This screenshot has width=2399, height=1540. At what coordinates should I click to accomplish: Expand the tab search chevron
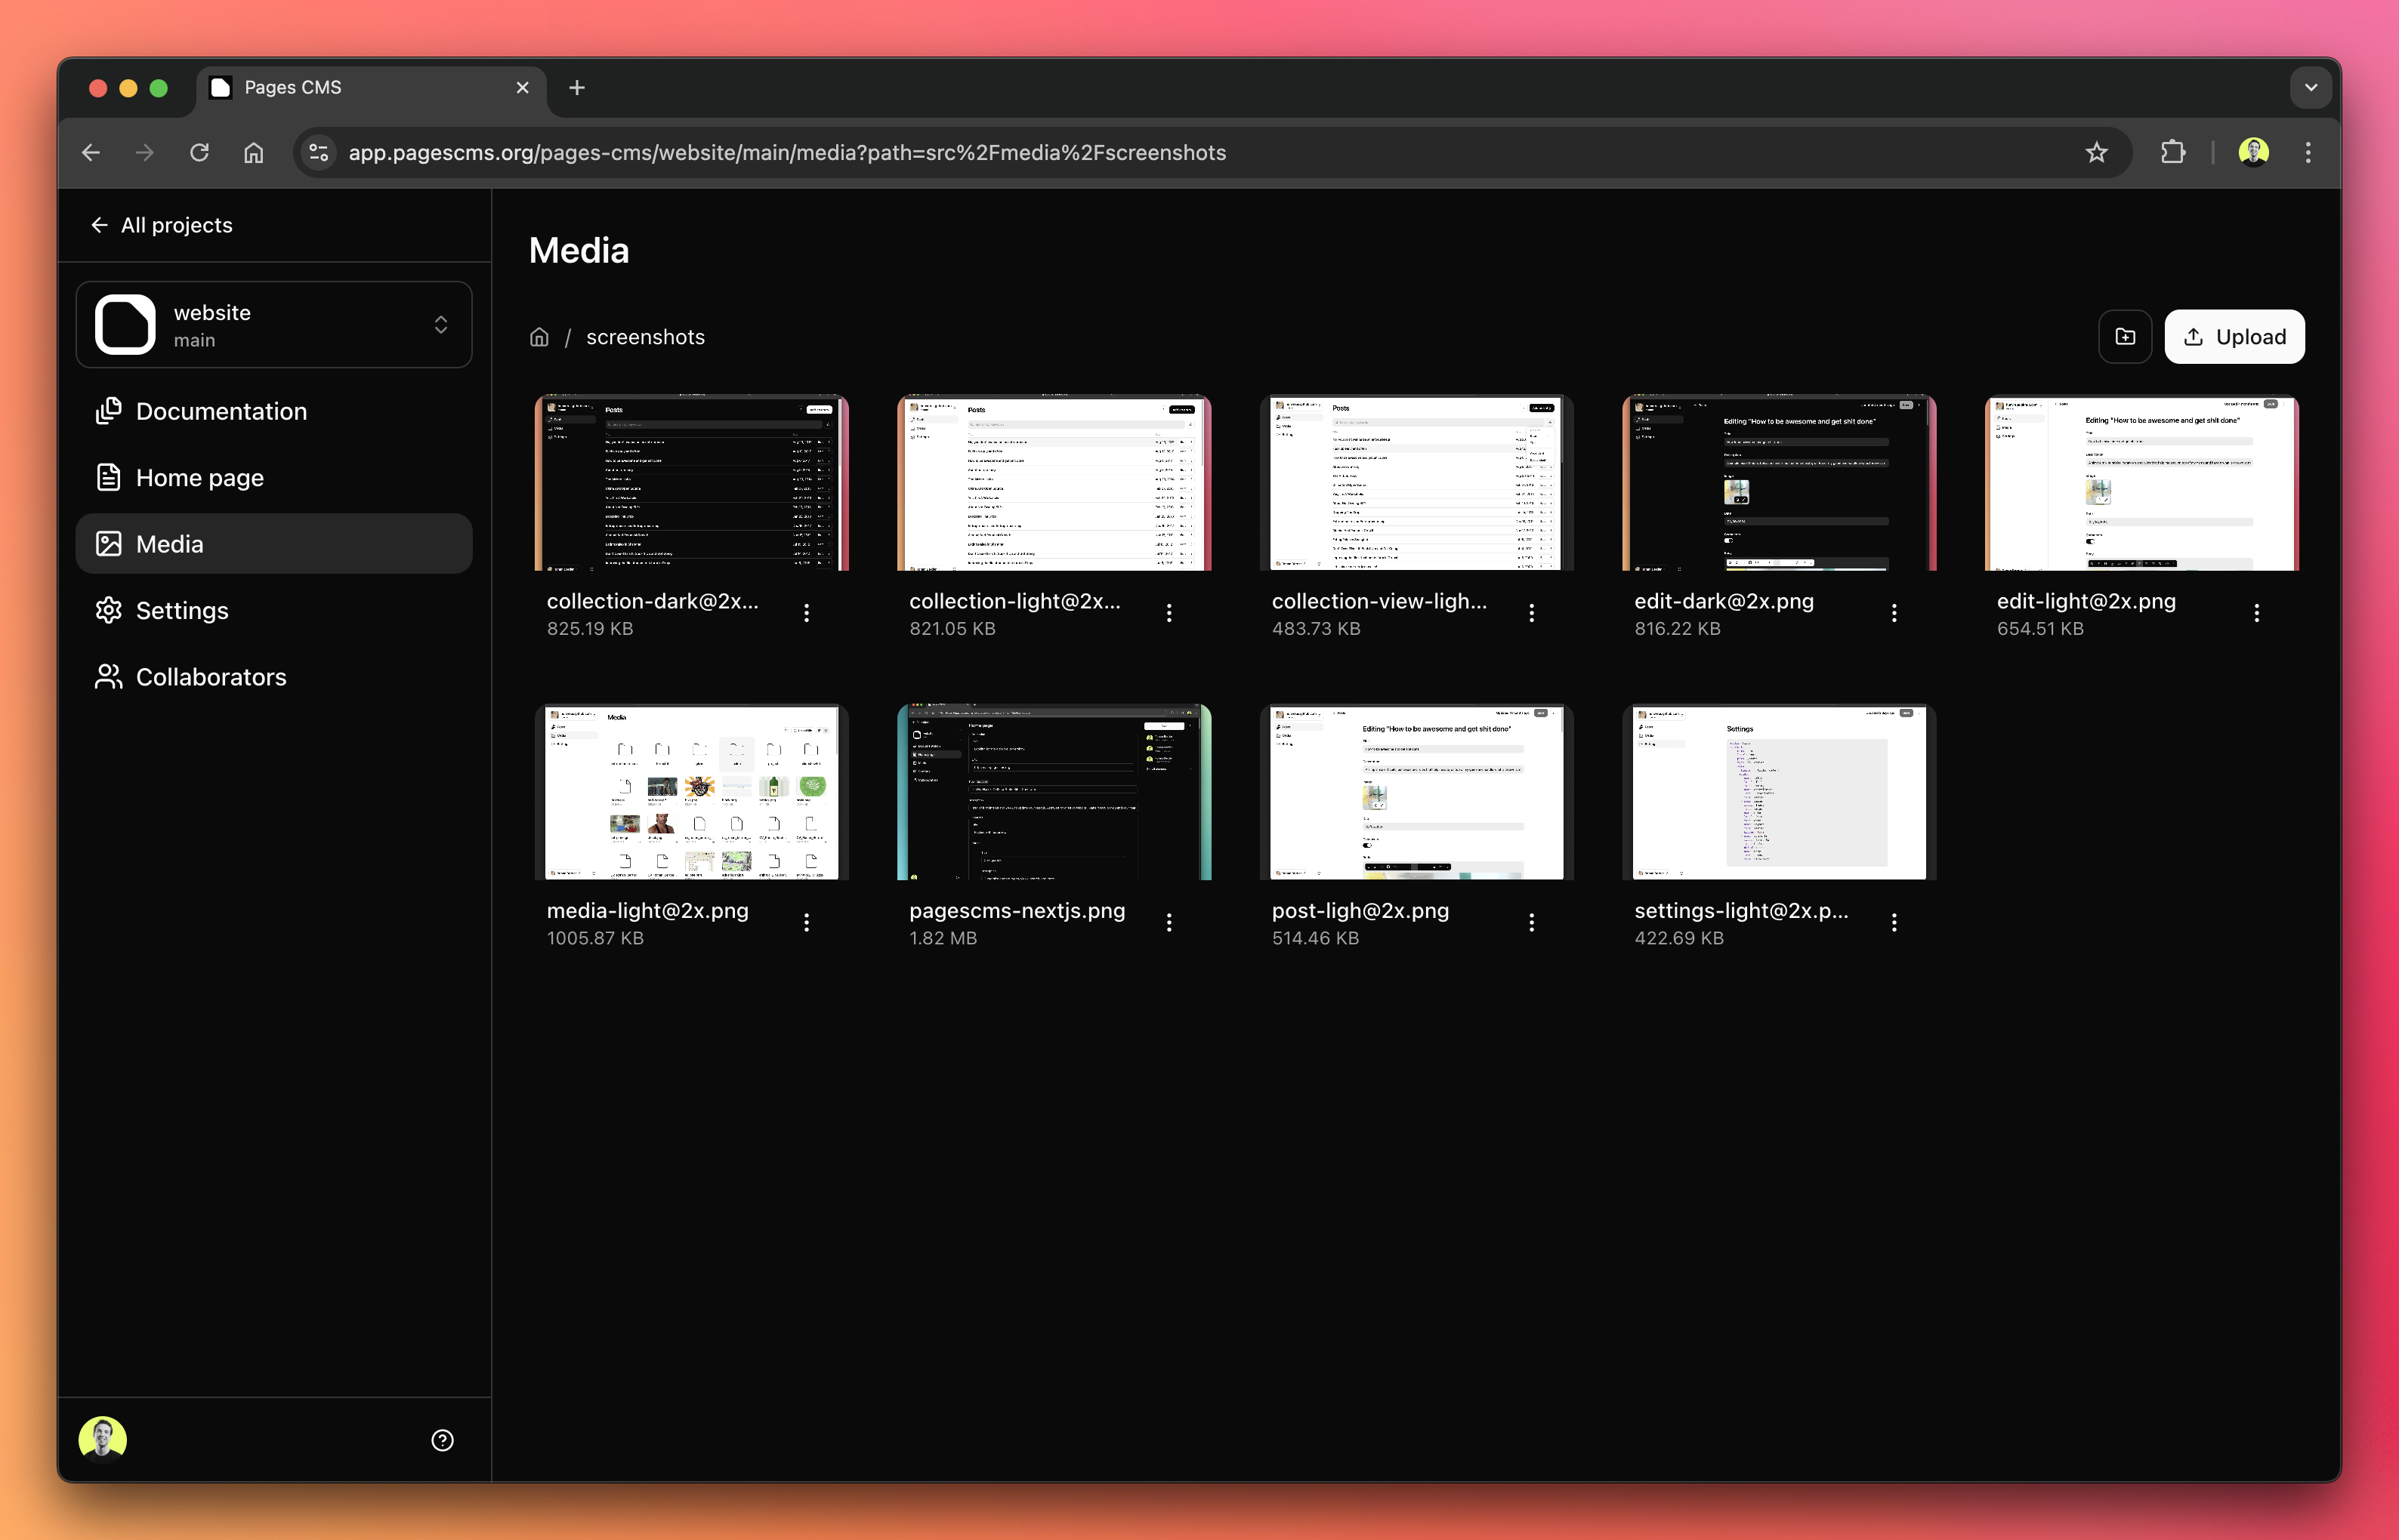(x=2311, y=87)
